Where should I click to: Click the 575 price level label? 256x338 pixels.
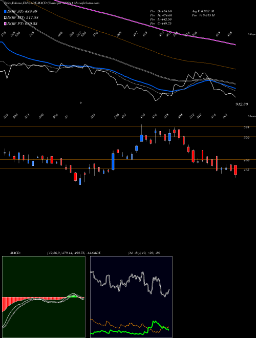tap(246, 127)
